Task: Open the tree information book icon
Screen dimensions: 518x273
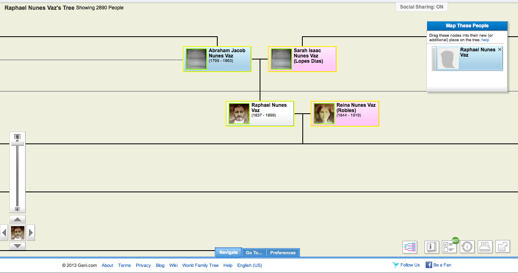Action: (431, 247)
